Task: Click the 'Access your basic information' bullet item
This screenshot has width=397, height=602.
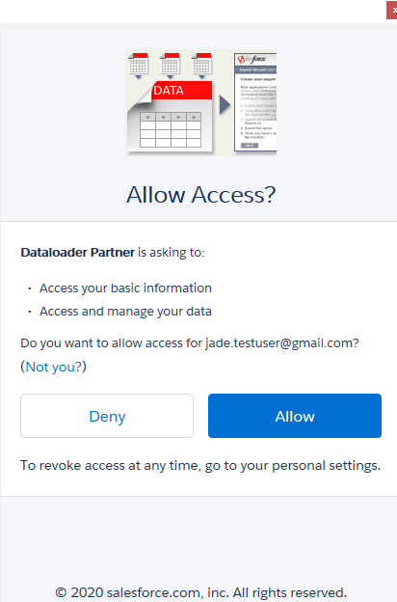Action: 125,287
